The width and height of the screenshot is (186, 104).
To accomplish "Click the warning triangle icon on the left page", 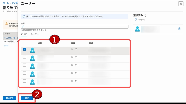I will click(x=7, y=24).
